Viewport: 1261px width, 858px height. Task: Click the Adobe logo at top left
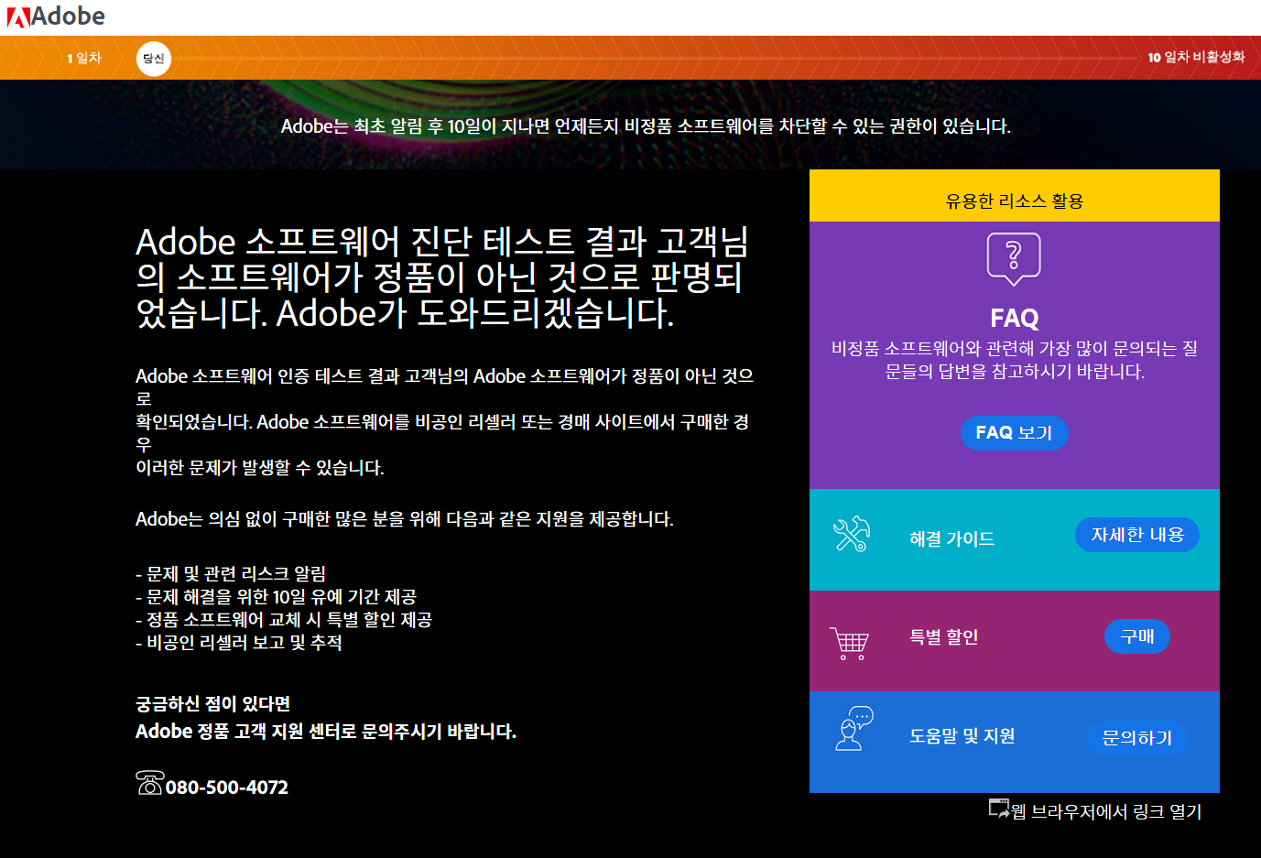point(56,16)
